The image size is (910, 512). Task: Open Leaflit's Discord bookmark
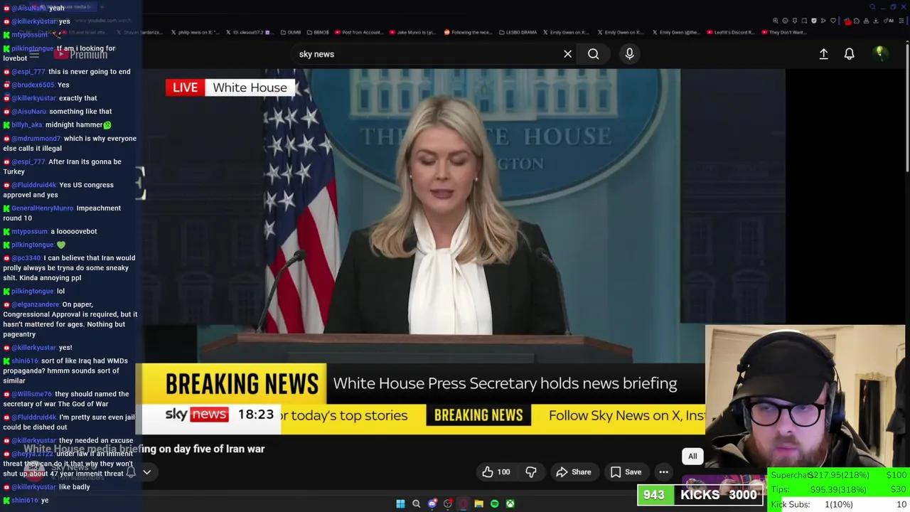click(732, 32)
